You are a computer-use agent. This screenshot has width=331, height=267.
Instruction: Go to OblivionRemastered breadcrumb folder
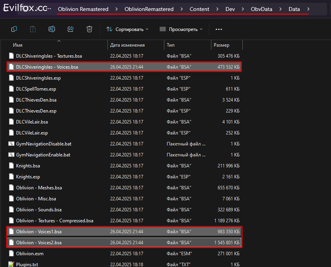pyautogui.click(x=149, y=9)
